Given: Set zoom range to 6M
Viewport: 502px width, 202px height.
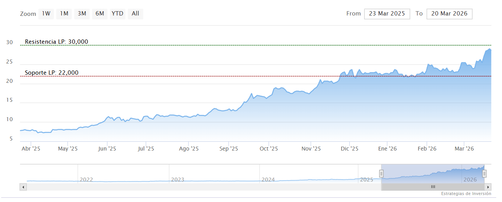Looking at the screenshot, I should pos(99,14).
